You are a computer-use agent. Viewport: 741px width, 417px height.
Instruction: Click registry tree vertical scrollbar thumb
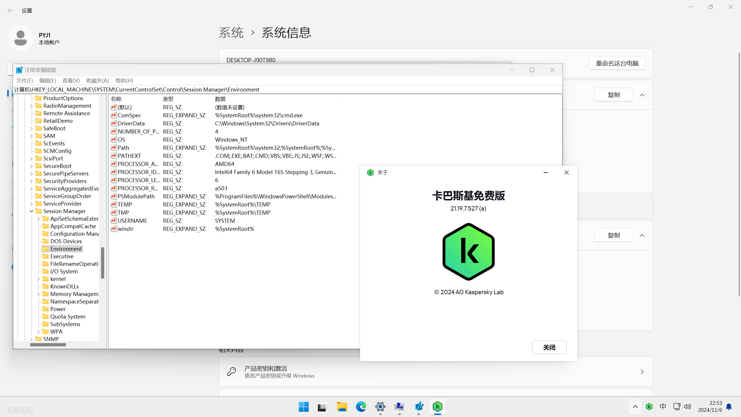102,263
